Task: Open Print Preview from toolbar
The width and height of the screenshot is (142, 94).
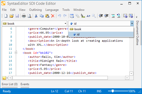Action: pyautogui.click(x=29, y=16)
